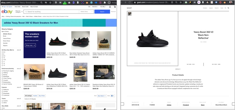The width and height of the screenshot is (235, 110).
Task: Tick the Reflective feature checkbox
Action: tap(2, 90)
